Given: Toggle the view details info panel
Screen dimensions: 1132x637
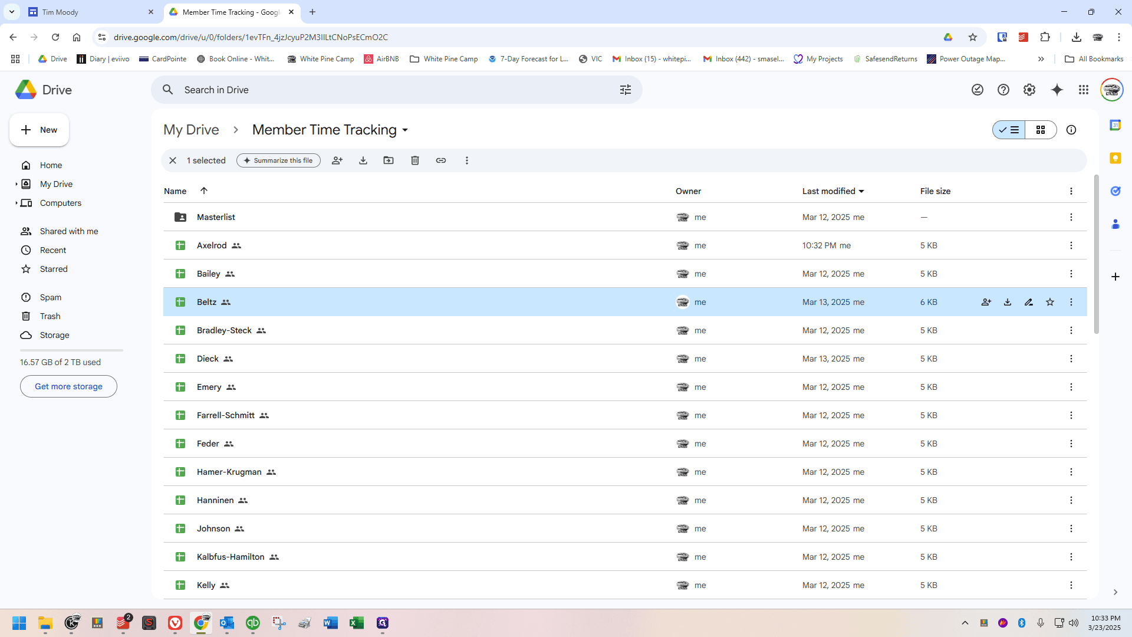Looking at the screenshot, I should coord(1071,130).
